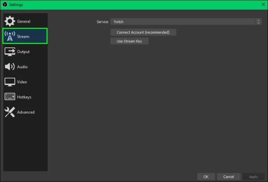Click the OBS logo in title bar
This screenshot has height=182, width=268.
click(5, 4)
